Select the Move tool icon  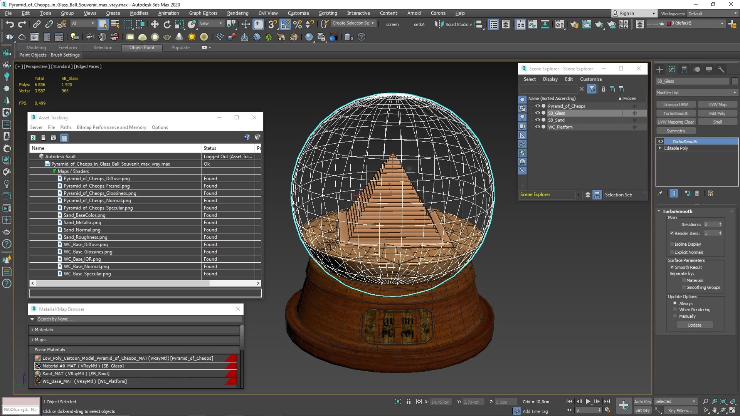(x=155, y=24)
